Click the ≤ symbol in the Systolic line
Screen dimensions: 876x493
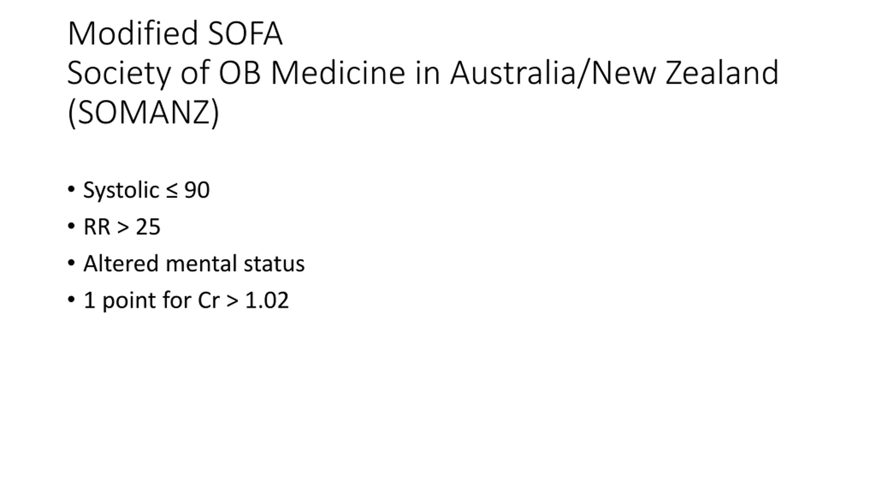(x=172, y=190)
